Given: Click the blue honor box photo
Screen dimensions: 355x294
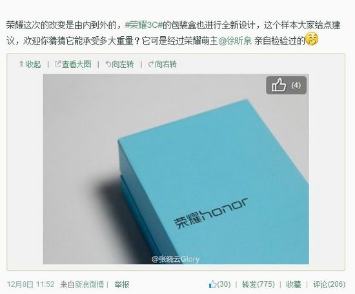Looking at the screenshot, I should (176, 169).
